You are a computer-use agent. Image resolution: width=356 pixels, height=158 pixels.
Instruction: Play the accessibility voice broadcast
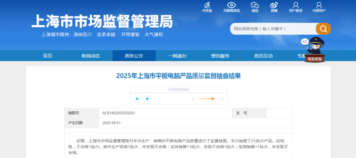[137, 99]
